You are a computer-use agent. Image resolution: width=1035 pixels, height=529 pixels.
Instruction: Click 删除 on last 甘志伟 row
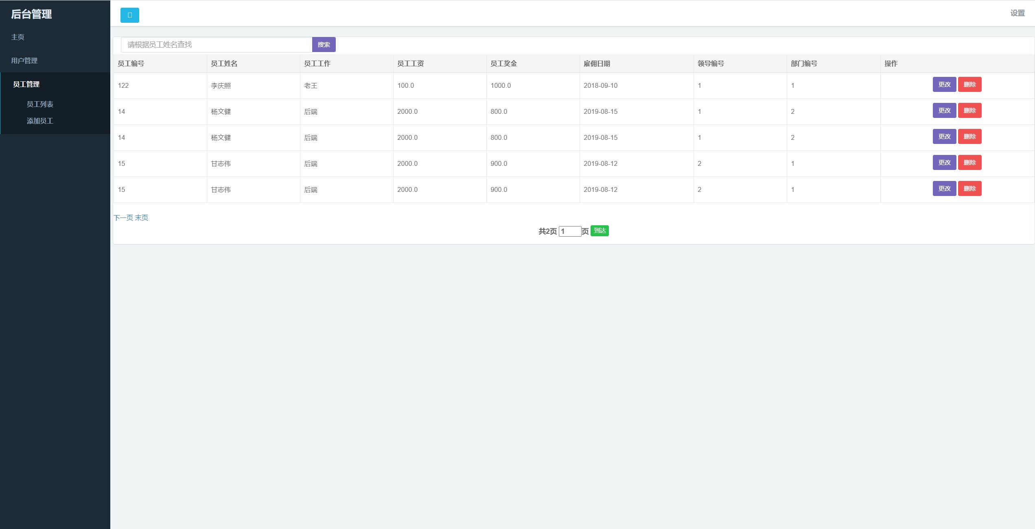(969, 189)
